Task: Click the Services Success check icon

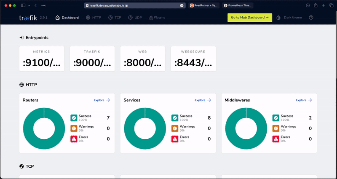Action: 175,118
